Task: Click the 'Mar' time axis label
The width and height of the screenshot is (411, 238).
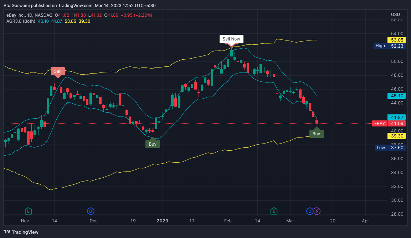Action: pos(290,221)
